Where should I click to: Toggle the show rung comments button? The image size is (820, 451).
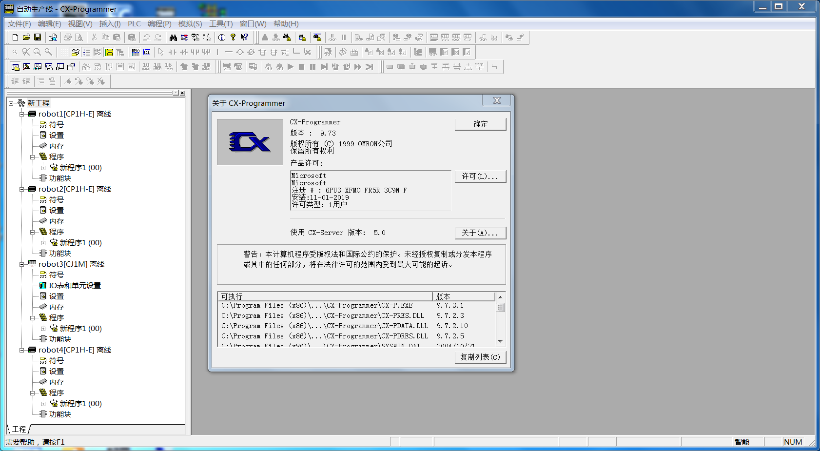pos(75,52)
